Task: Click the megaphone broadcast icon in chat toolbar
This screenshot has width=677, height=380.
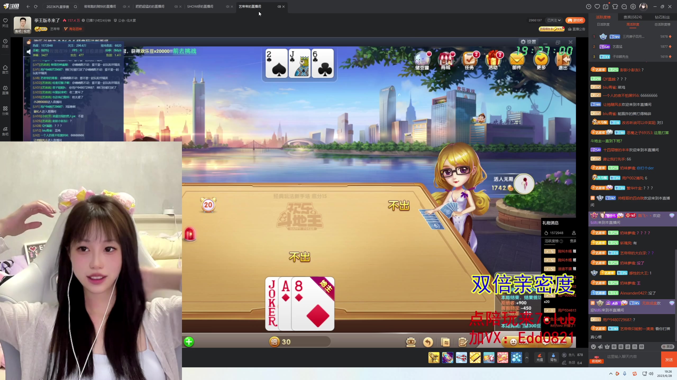Action: (600, 347)
